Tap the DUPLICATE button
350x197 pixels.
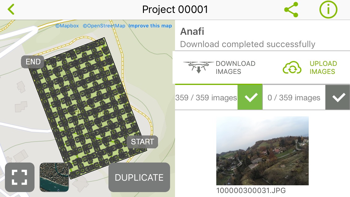pos(139,177)
